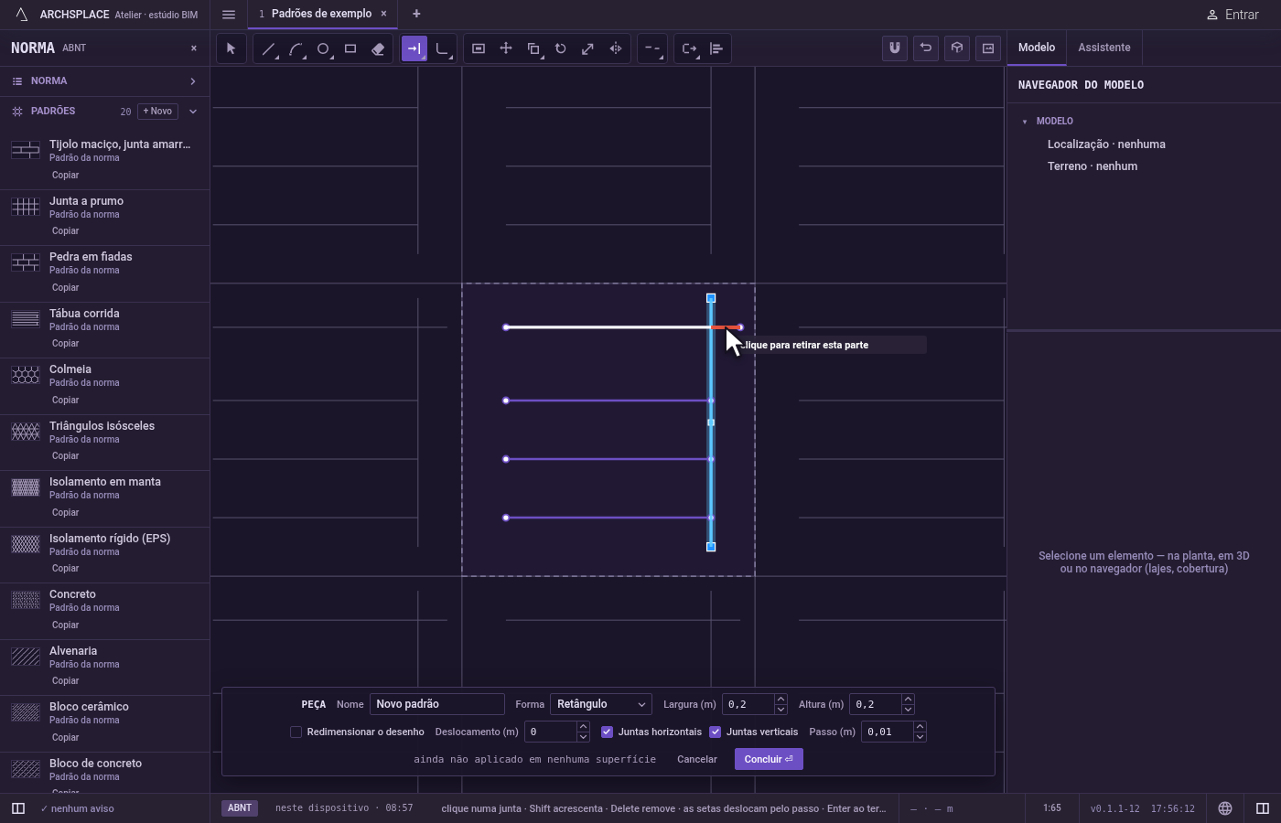Screen dimensions: 1281x823
Task: Copy the Junta a prumo pattern
Action: point(66,231)
